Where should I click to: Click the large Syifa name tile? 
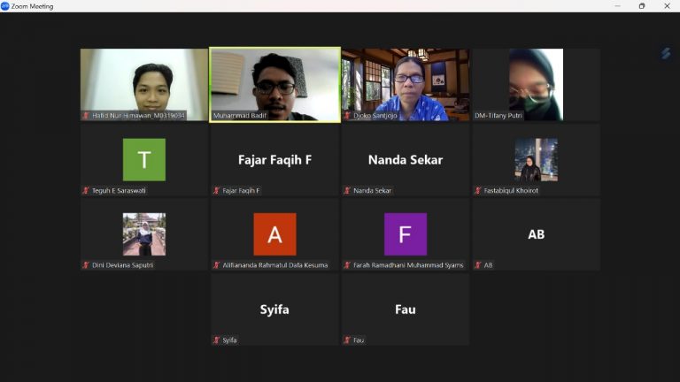(x=275, y=309)
